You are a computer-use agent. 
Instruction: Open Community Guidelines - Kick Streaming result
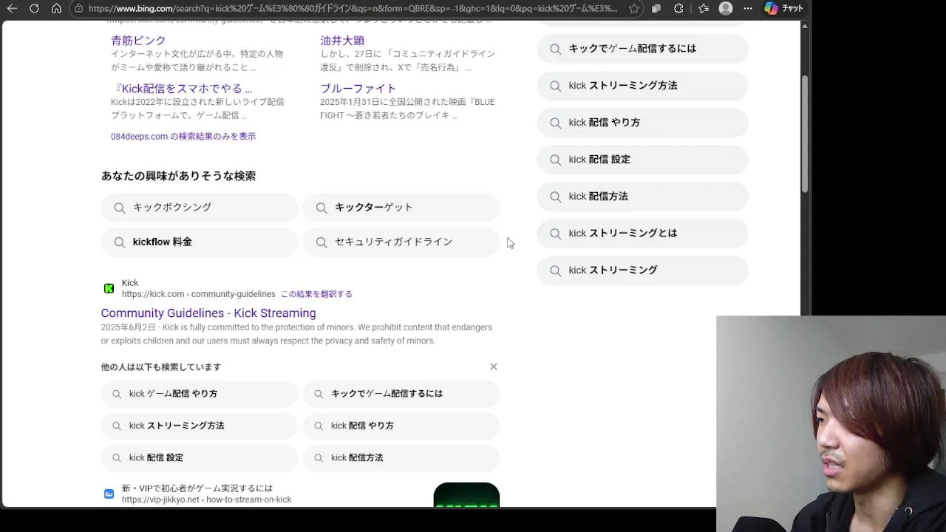[x=208, y=313]
